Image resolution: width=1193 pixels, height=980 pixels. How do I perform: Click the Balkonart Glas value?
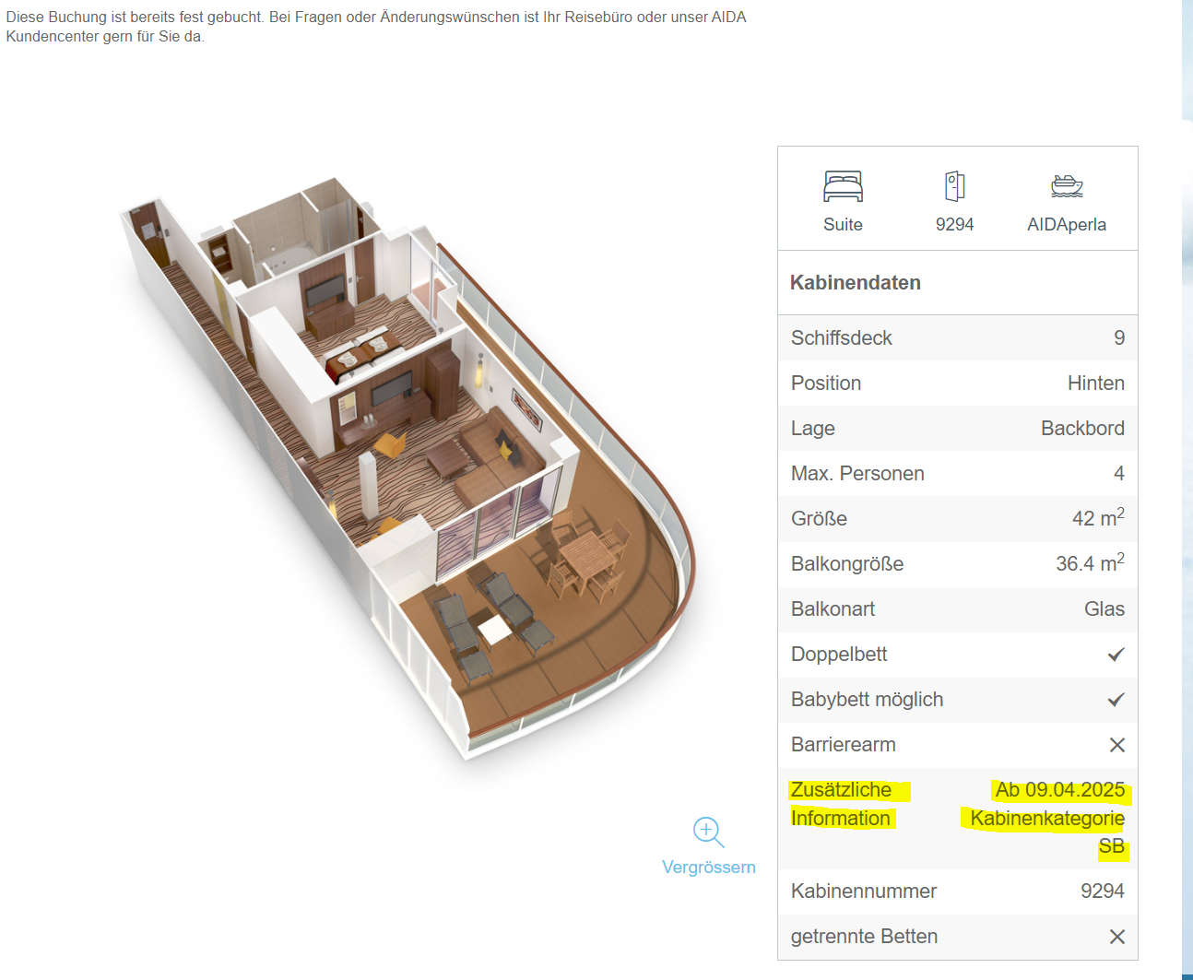click(1104, 609)
